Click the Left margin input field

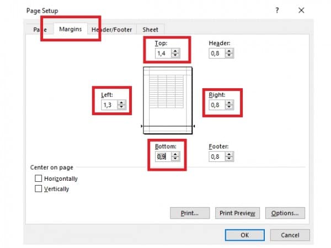[x=110, y=105]
